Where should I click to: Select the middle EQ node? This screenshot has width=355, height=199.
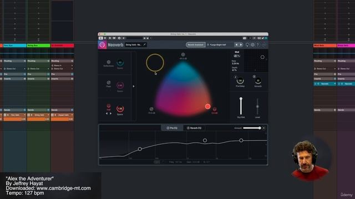click(x=205, y=140)
